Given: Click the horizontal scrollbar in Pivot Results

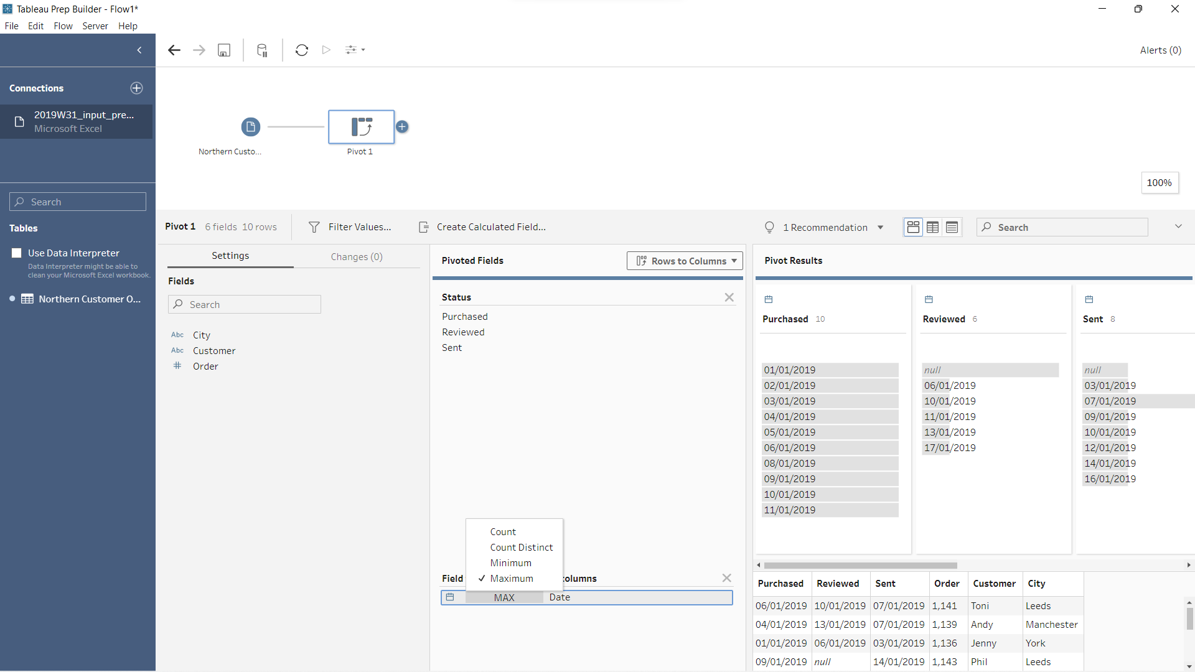Looking at the screenshot, I should click(860, 566).
